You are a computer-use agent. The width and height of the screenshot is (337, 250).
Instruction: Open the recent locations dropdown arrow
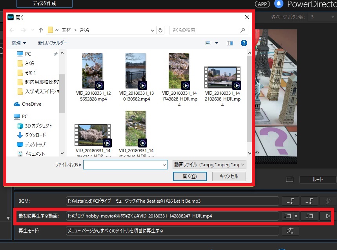[x=33, y=30]
